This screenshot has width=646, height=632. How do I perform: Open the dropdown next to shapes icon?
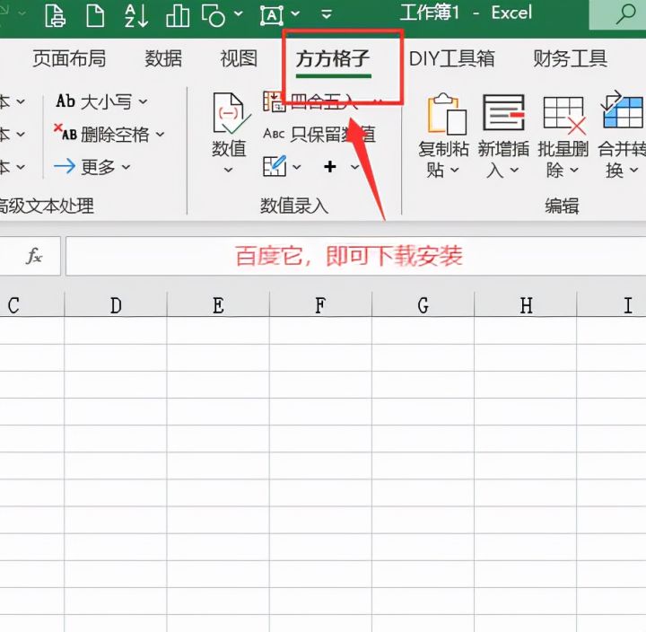(x=238, y=14)
